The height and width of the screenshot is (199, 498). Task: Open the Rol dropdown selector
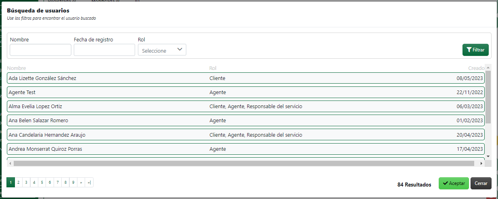pos(162,50)
